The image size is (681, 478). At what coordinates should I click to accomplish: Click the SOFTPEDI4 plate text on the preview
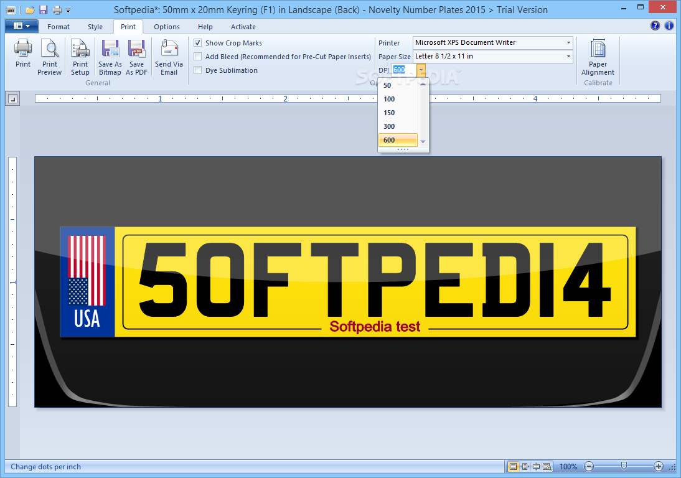pyautogui.click(x=374, y=280)
